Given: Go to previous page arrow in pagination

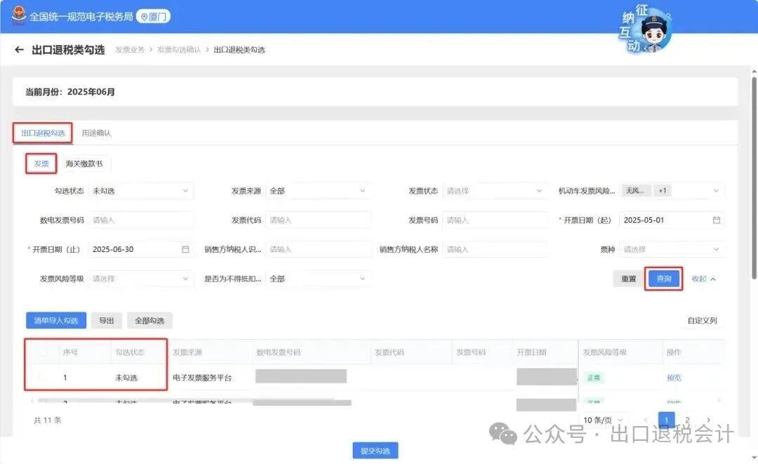Looking at the screenshot, I should coord(646,420).
